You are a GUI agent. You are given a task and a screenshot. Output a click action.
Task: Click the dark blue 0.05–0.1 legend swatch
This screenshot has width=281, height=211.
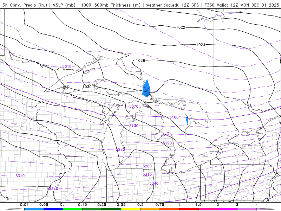(x=53, y=209)
